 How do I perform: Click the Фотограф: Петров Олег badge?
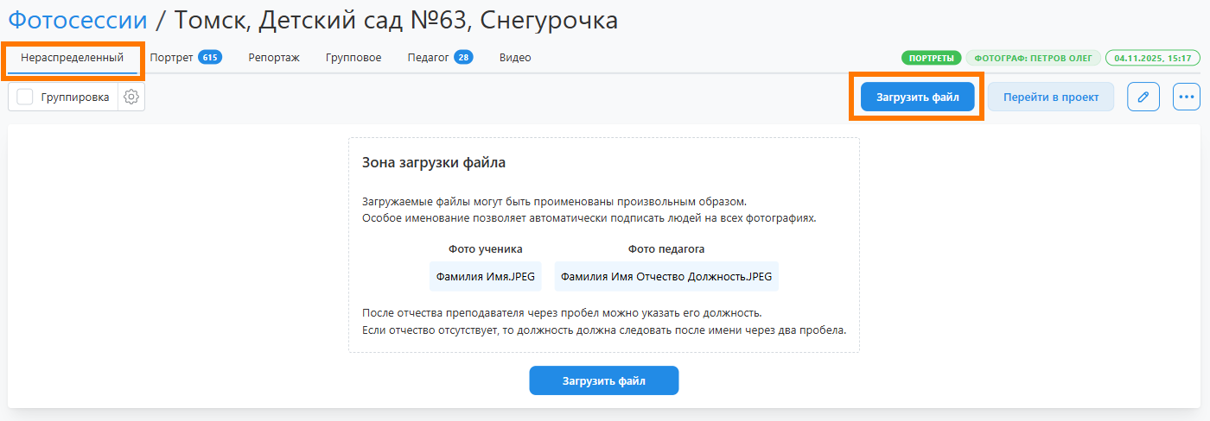1033,59
